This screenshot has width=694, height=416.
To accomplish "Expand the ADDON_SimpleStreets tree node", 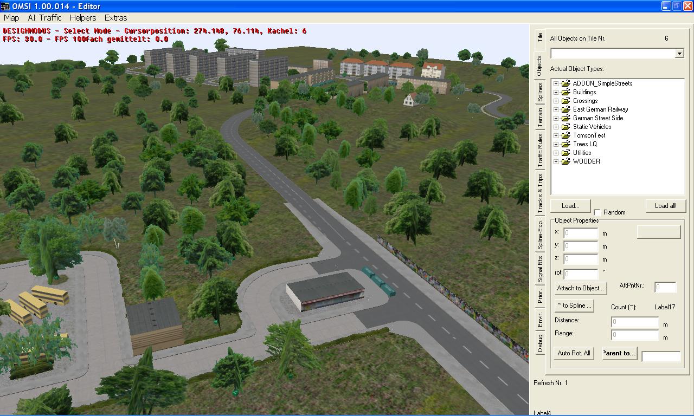I will pos(556,83).
